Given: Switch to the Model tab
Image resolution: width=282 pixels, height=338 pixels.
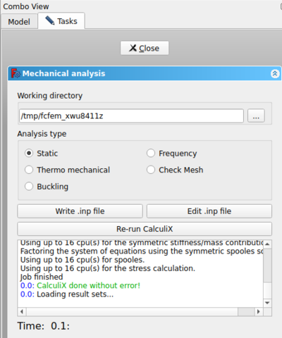Looking at the screenshot, I should pos(19,22).
